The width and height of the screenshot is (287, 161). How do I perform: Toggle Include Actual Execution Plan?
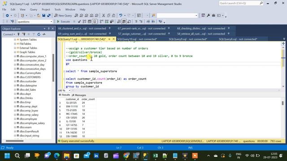[x=102, y=21]
